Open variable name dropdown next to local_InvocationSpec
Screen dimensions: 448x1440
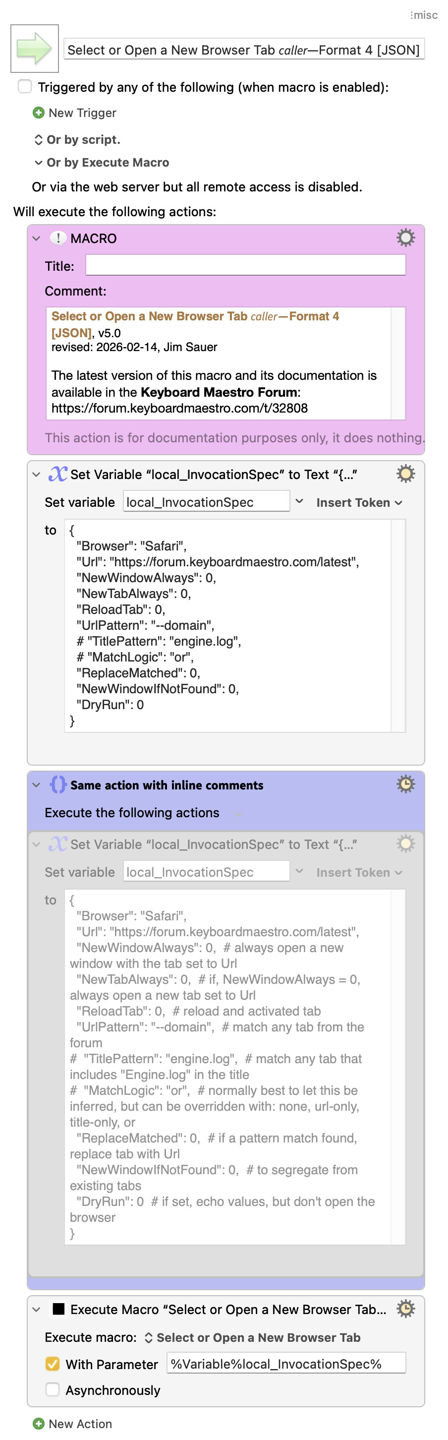click(299, 501)
